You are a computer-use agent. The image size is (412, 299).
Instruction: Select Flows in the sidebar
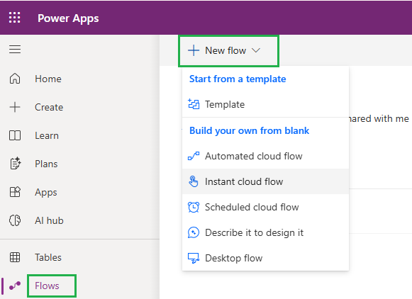click(x=47, y=286)
